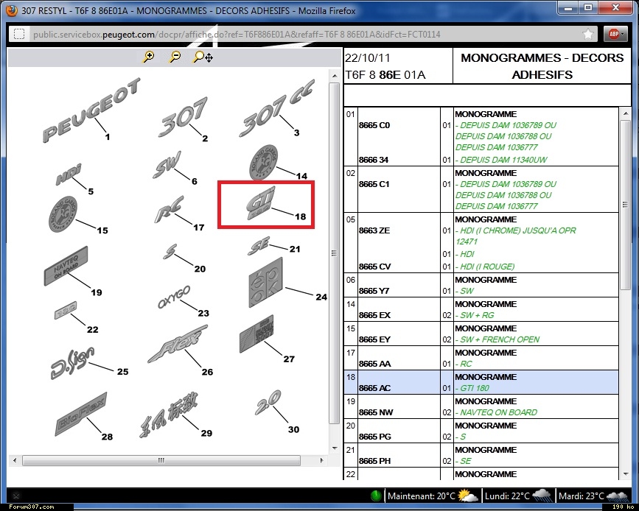Click the page identity icon beside the URL

[19, 34]
